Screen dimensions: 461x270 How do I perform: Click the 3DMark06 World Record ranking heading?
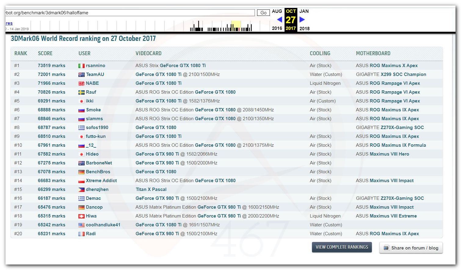tap(83, 39)
